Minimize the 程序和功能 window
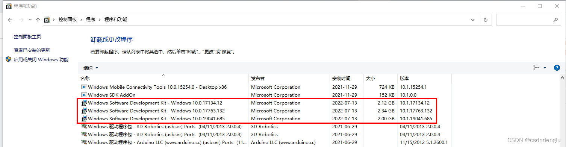566x147 pixels. (x=522, y=6)
